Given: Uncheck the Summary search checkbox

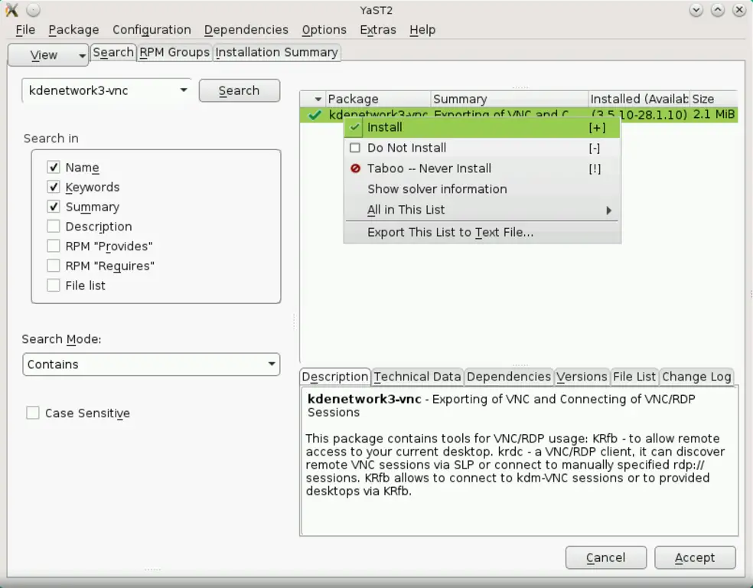Looking at the screenshot, I should pyautogui.click(x=54, y=207).
